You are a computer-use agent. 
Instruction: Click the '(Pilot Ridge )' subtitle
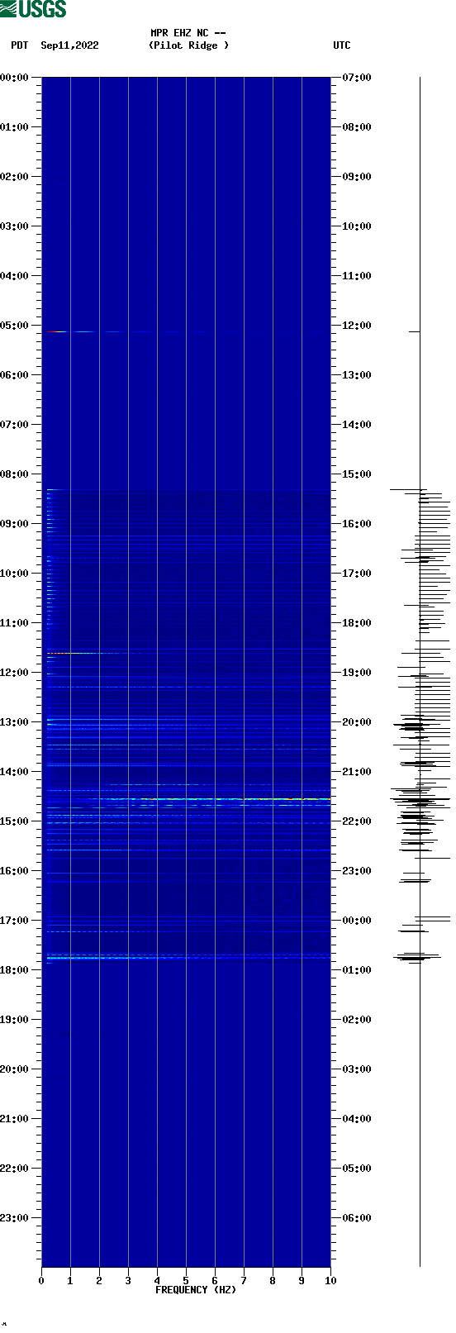(188, 45)
